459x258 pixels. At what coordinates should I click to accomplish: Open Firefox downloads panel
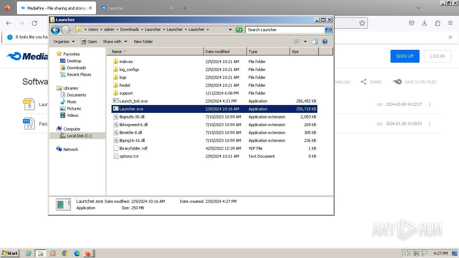click(425, 23)
